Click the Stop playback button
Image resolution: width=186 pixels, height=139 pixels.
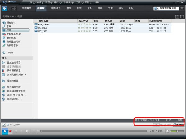tap(21, 131)
